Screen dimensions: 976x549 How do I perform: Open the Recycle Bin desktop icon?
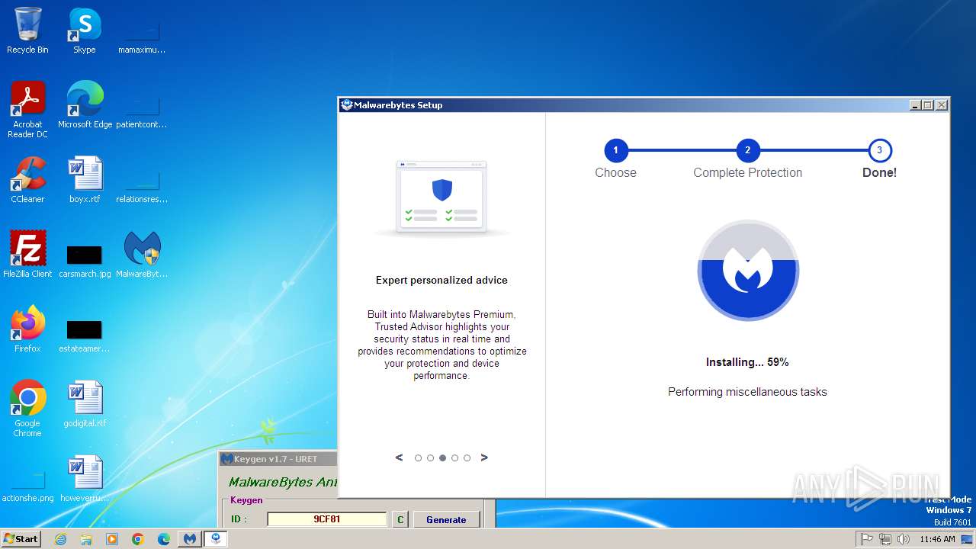[x=27, y=30]
